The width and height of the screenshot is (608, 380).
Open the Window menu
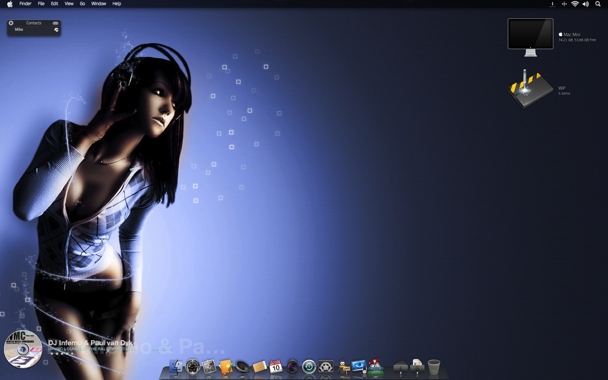[x=98, y=4]
